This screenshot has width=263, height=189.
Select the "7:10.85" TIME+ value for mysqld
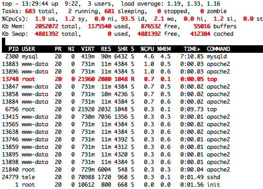(192, 57)
